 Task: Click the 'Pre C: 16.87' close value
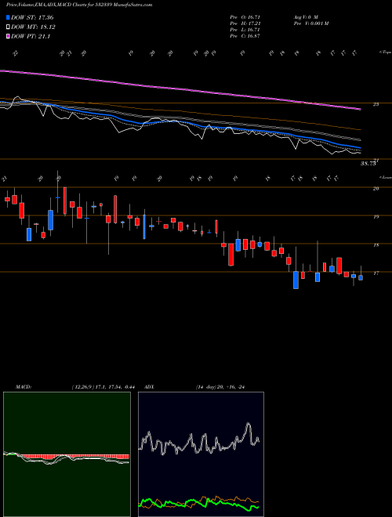pos(245,36)
